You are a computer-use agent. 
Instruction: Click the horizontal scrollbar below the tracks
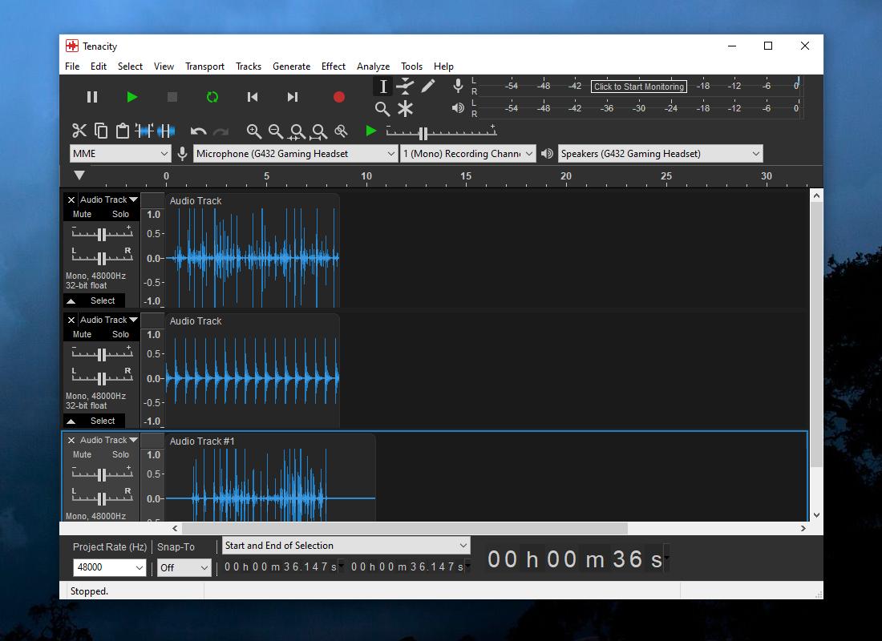point(405,529)
